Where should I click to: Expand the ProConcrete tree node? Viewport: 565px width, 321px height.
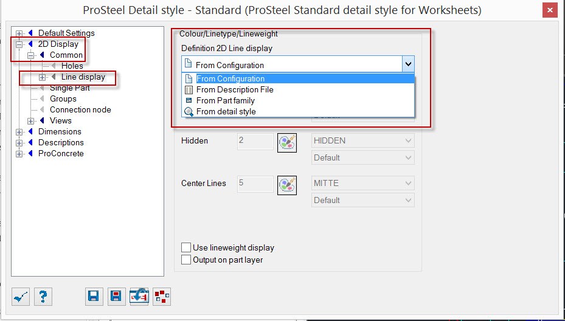click(x=19, y=154)
